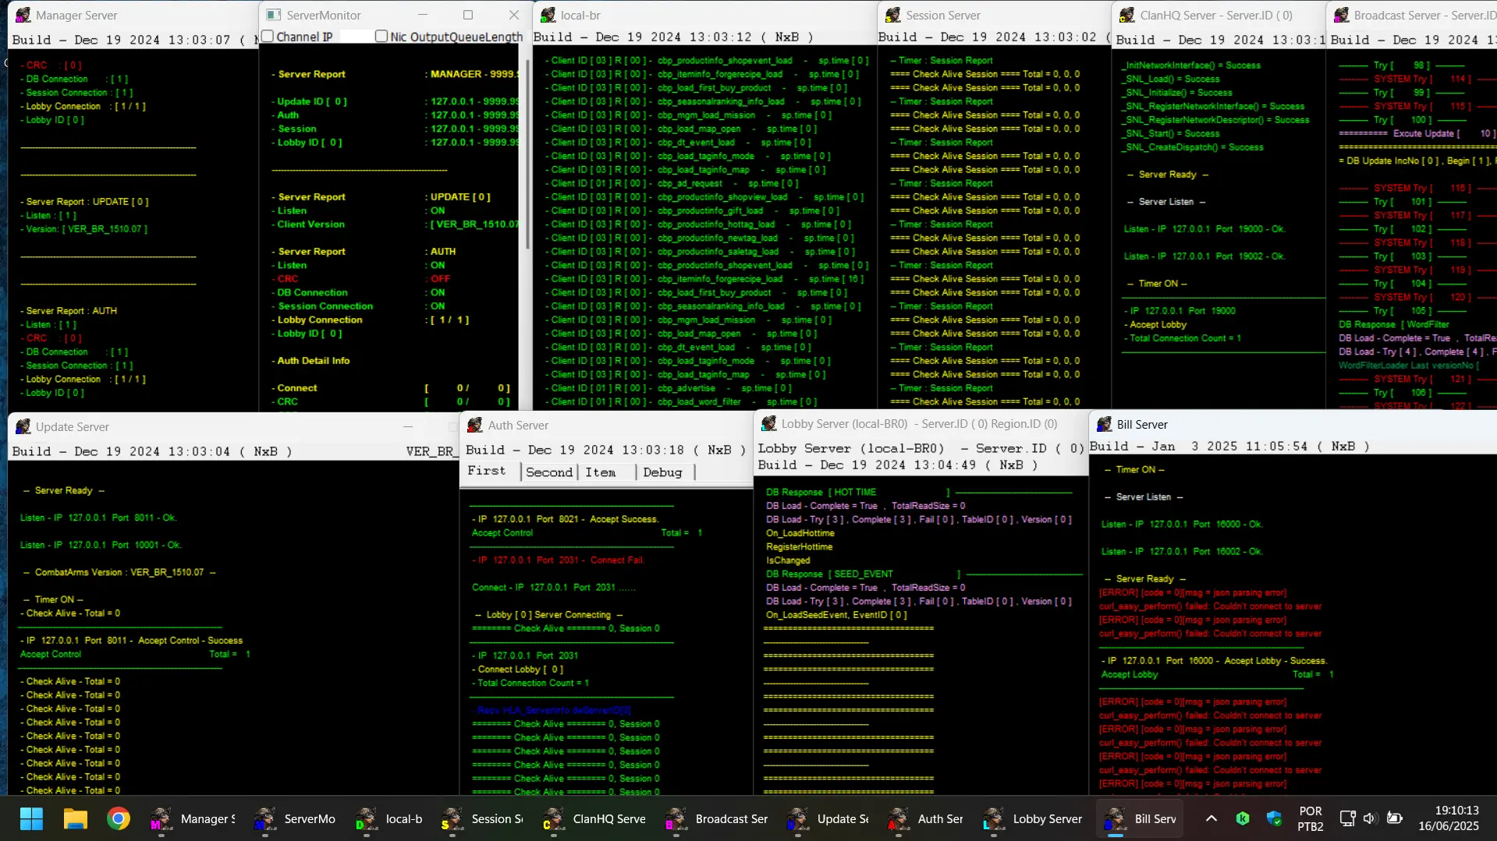Open Windows Security shield tray icon
The width and height of the screenshot is (1497, 841).
[x=1274, y=818]
